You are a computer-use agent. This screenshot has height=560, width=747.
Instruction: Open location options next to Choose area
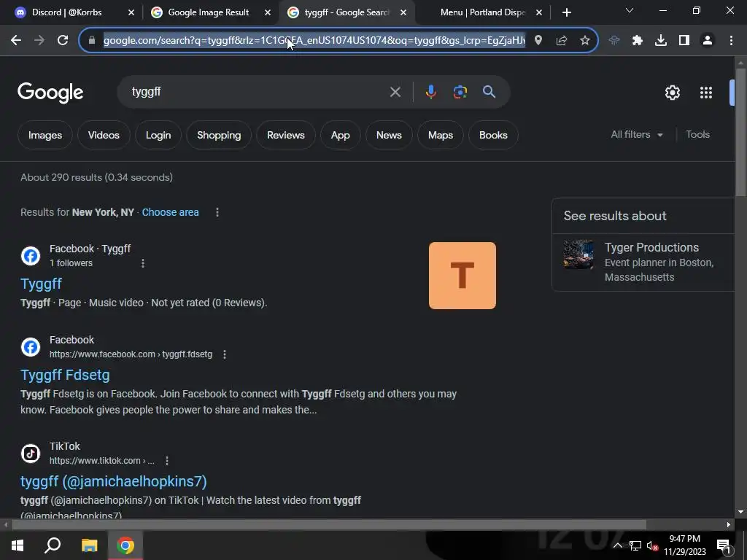pyautogui.click(x=217, y=212)
